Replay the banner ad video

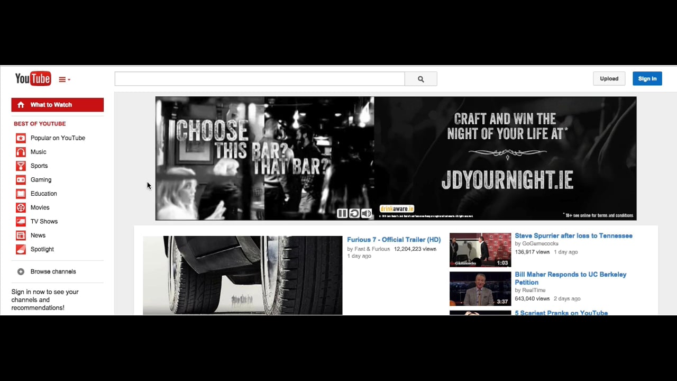coord(354,213)
